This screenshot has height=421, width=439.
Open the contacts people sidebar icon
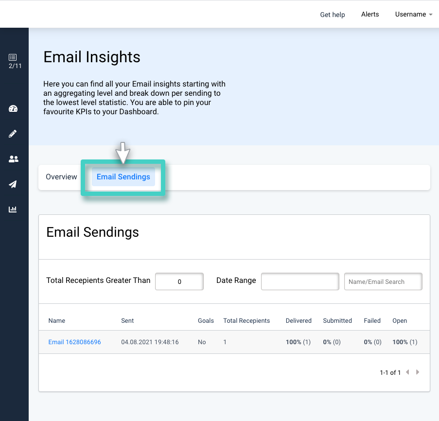13,159
